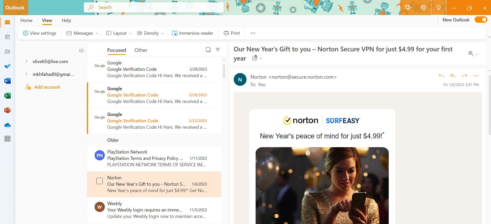491x224 pixels.
Task: Open the Layout dropdown
Action: pos(119,33)
